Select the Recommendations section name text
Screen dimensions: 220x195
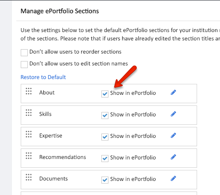pyautogui.click(x=63, y=157)
